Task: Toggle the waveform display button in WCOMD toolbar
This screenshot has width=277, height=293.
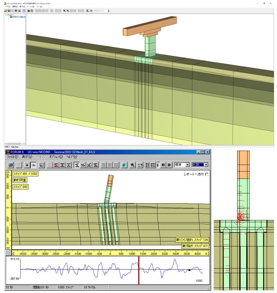Action: 34,165
